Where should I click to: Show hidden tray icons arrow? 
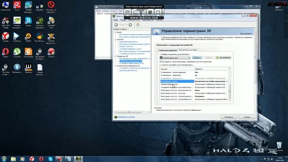pyautogui.click(x=261, y=159)
